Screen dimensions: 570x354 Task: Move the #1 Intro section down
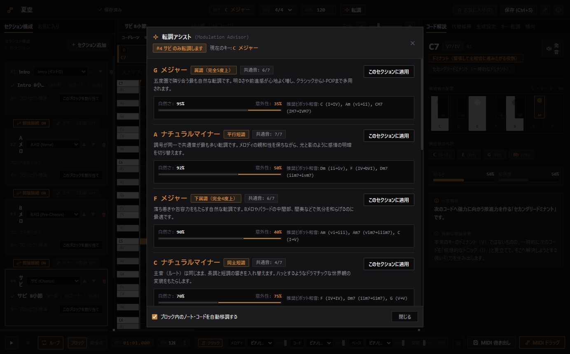tap(100, 72)
